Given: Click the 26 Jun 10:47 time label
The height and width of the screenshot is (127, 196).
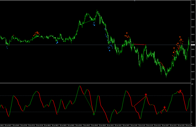Looking at the screenshot, I should (126, 125).
